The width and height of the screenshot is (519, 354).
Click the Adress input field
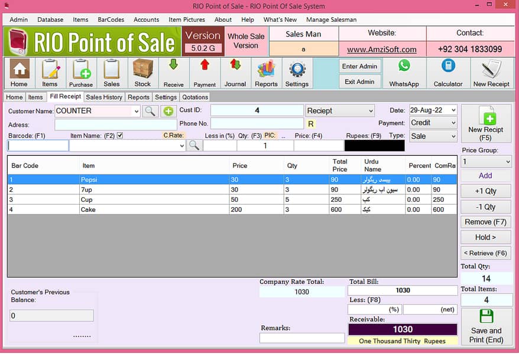coord(115,124)
